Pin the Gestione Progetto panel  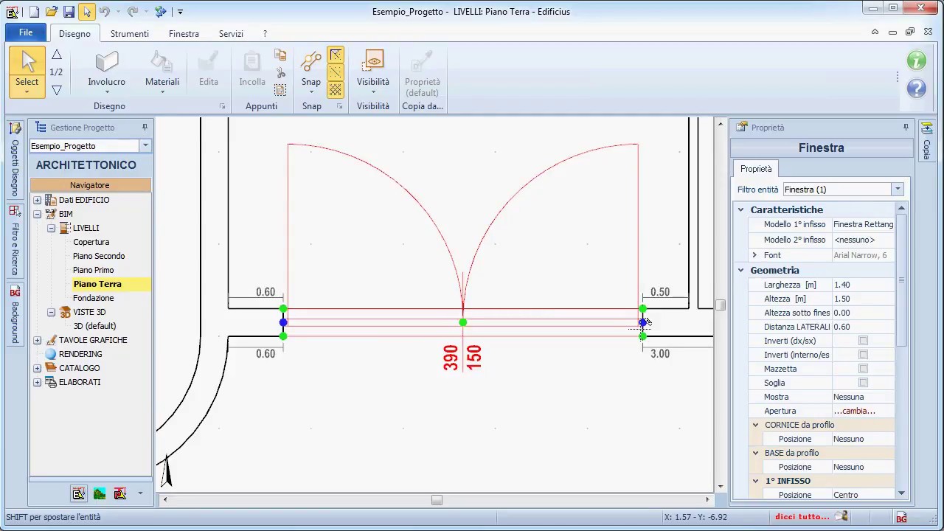145,127
